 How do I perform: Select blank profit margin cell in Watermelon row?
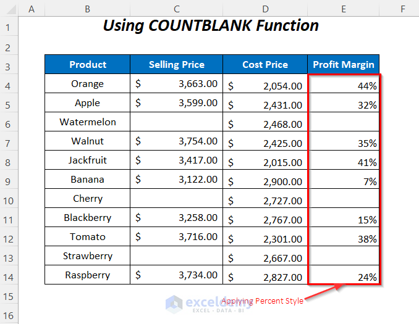coord(344,122)
